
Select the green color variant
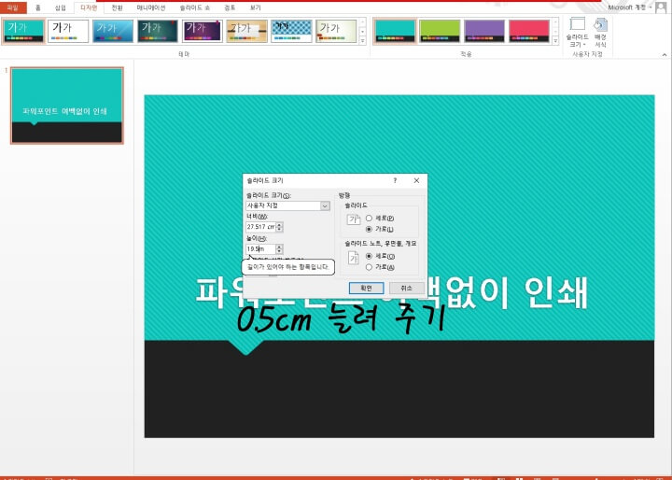click(x=440, y=31)
